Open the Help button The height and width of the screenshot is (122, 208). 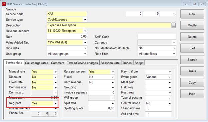[192, 94]
